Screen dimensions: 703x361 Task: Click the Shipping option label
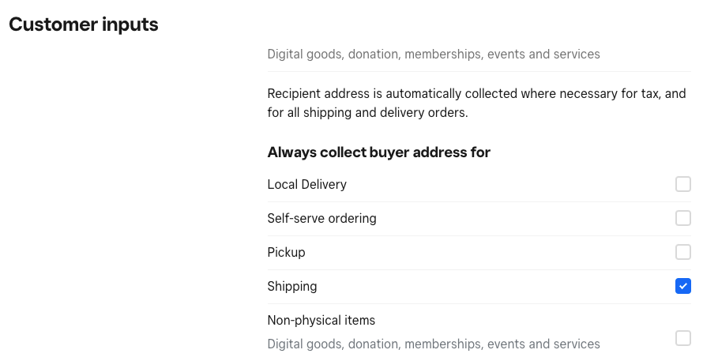pyautogui.click(x=292, y=286)
